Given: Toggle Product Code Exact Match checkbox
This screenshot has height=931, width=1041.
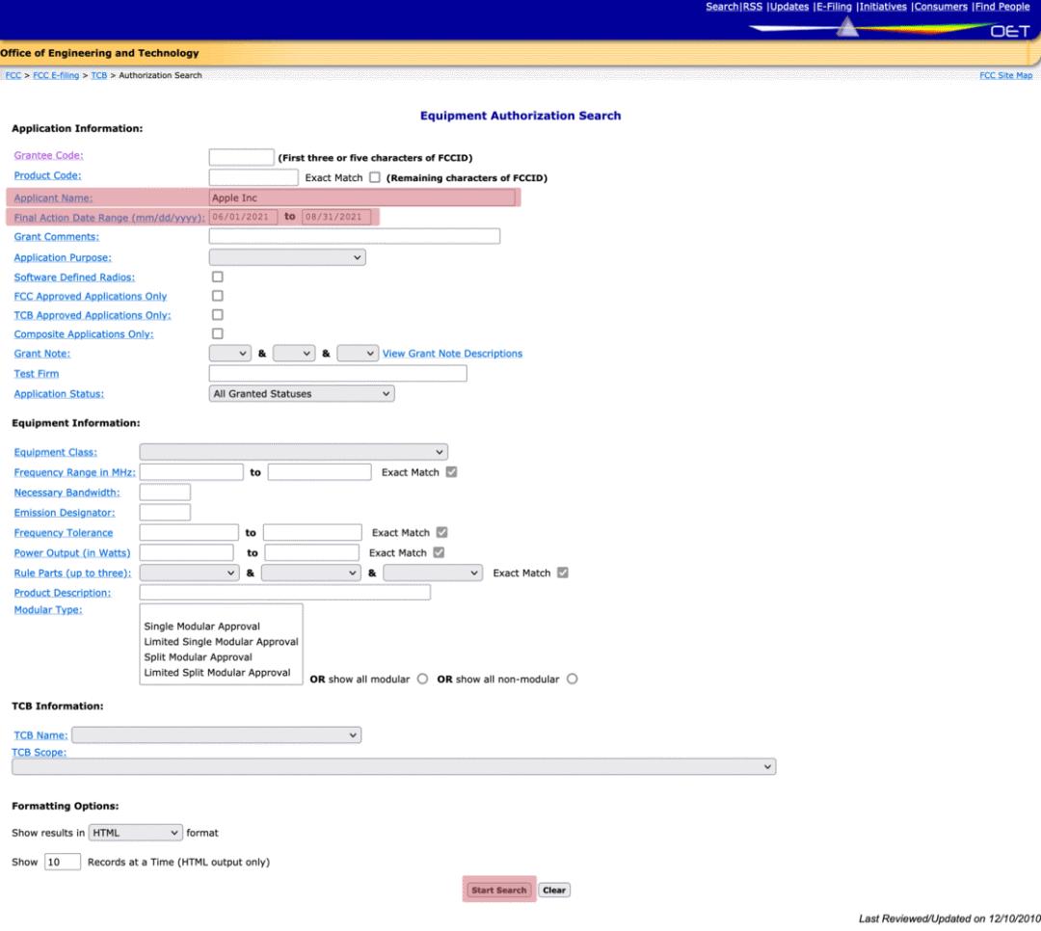Looking at the screenshot, I should [x=375, y=177].
